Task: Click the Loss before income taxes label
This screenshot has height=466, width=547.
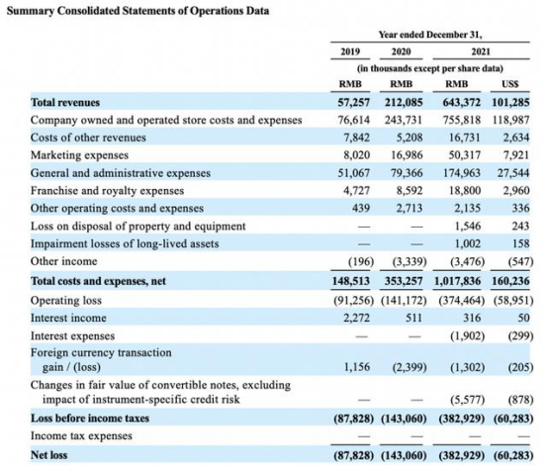Action: [90, 419]
